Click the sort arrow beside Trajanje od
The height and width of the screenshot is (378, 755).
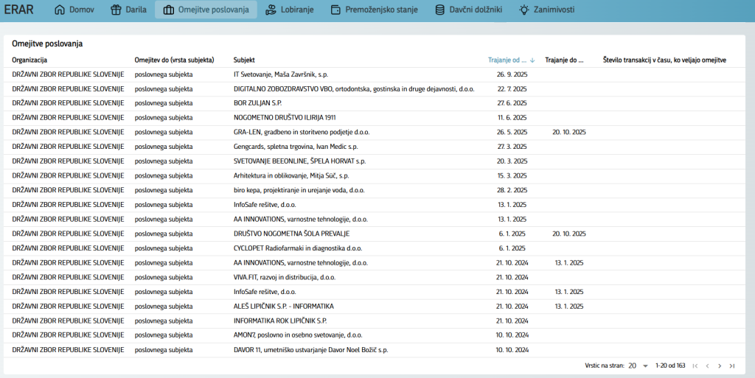coord(533,60)
